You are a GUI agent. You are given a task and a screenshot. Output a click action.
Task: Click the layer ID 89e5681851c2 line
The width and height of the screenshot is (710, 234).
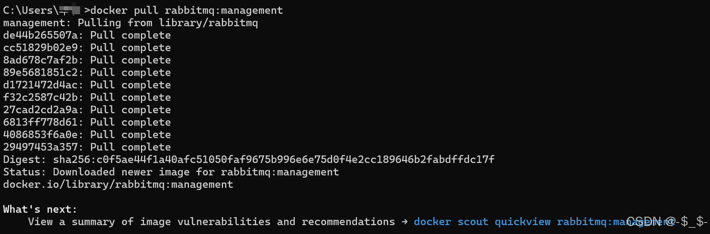[x=87, y=72]
